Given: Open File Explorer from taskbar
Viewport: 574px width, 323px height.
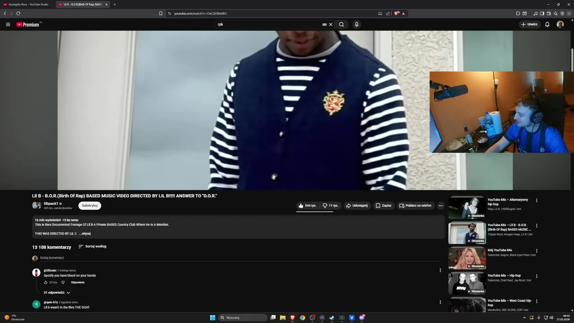Looking at the screenshot, I should pyautogui.click(x=283, y=318).
